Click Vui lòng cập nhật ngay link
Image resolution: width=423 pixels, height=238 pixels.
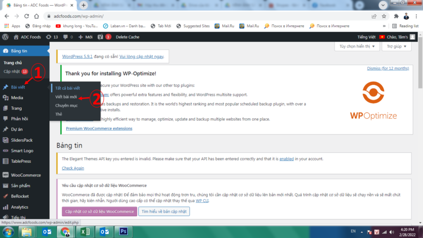click(141, 56)
